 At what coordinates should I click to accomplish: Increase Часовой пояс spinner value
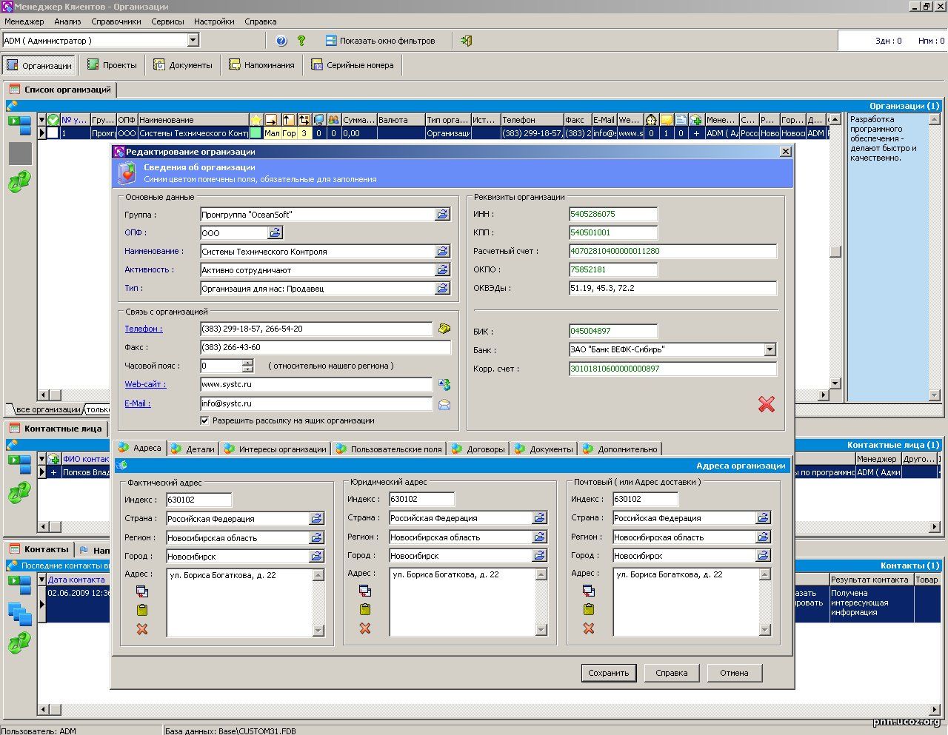pos(247,363)
